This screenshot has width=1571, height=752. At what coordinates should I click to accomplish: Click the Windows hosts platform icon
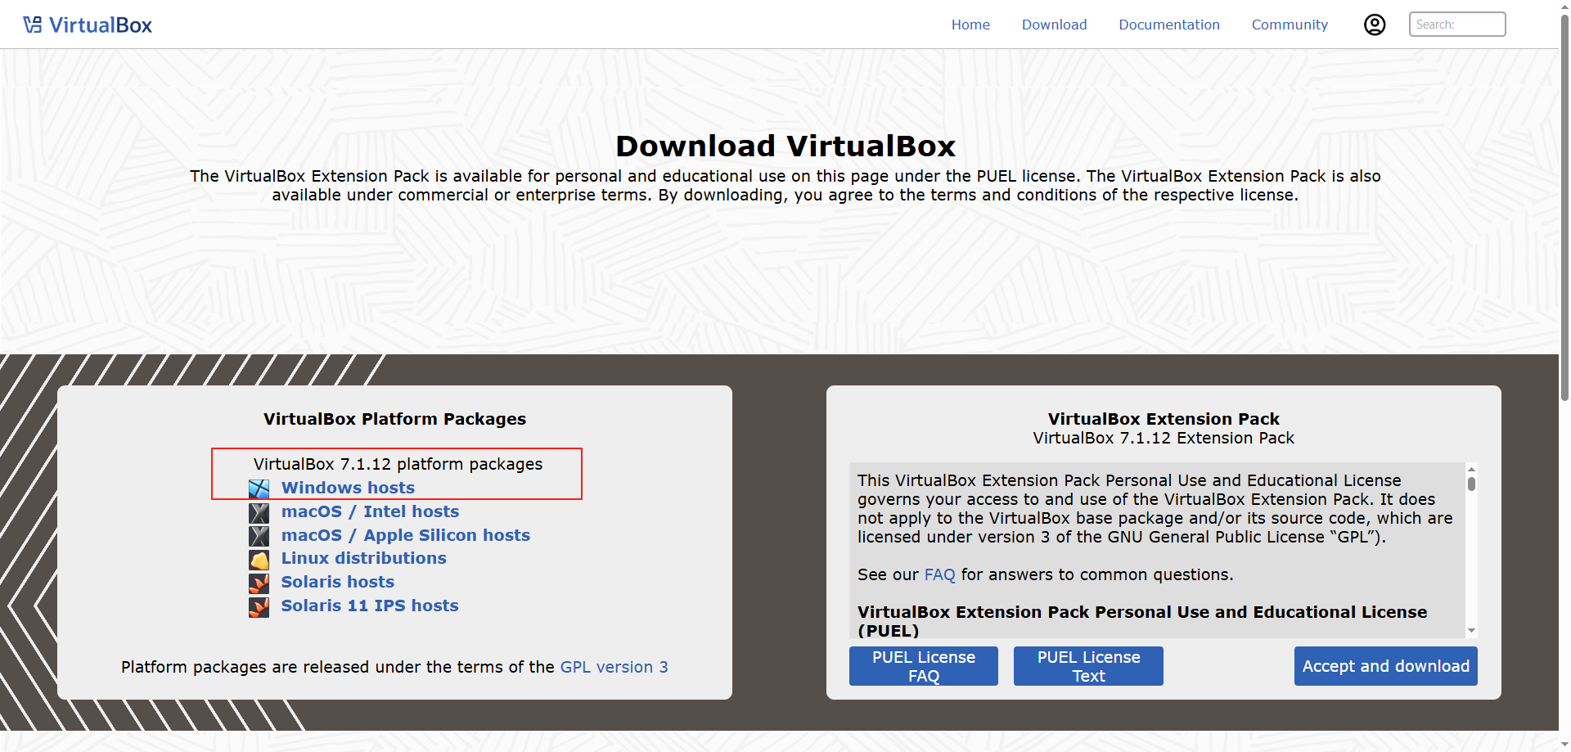point(259,489)
